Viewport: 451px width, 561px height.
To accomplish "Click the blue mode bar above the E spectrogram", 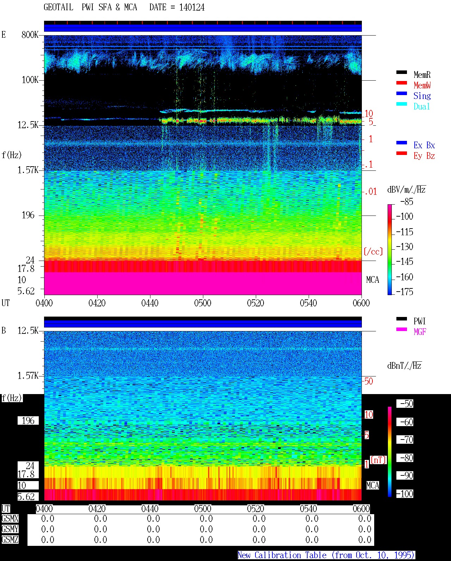I will tap(203, 27).
